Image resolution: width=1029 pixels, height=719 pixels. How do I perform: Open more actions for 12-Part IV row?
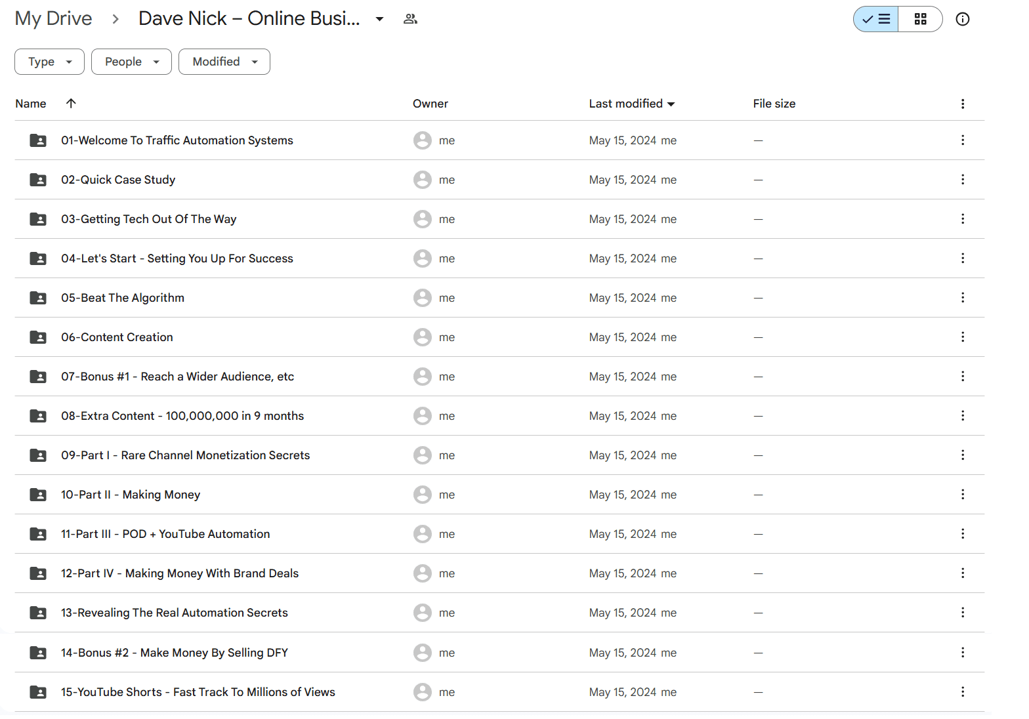click(x=963, y=573)
